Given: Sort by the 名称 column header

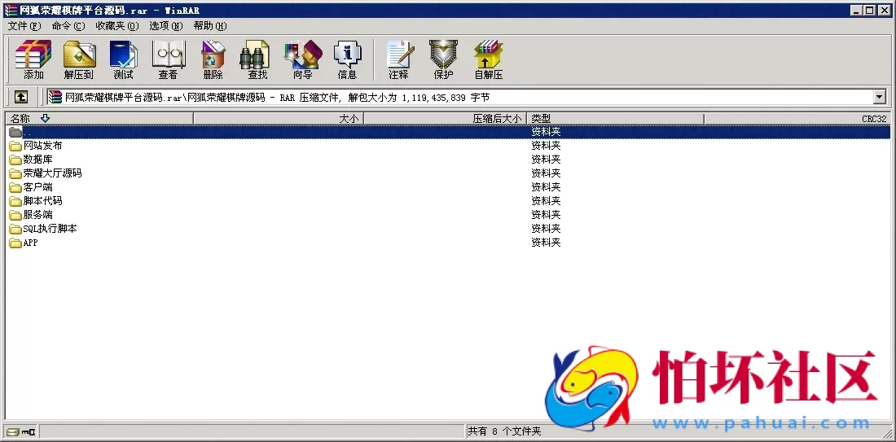Looking at the screenshot, I should coord(99,118).
